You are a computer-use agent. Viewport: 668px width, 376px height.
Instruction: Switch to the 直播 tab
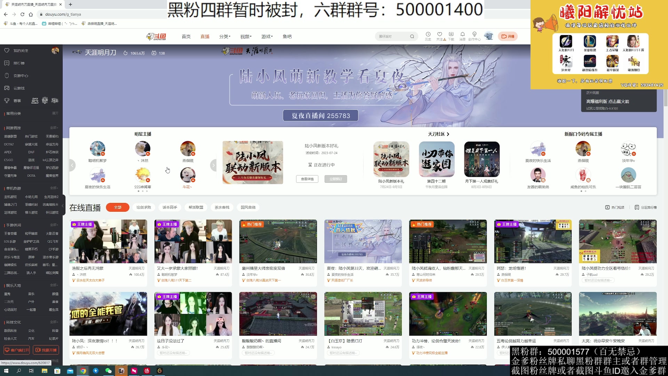tap(205, 36)
